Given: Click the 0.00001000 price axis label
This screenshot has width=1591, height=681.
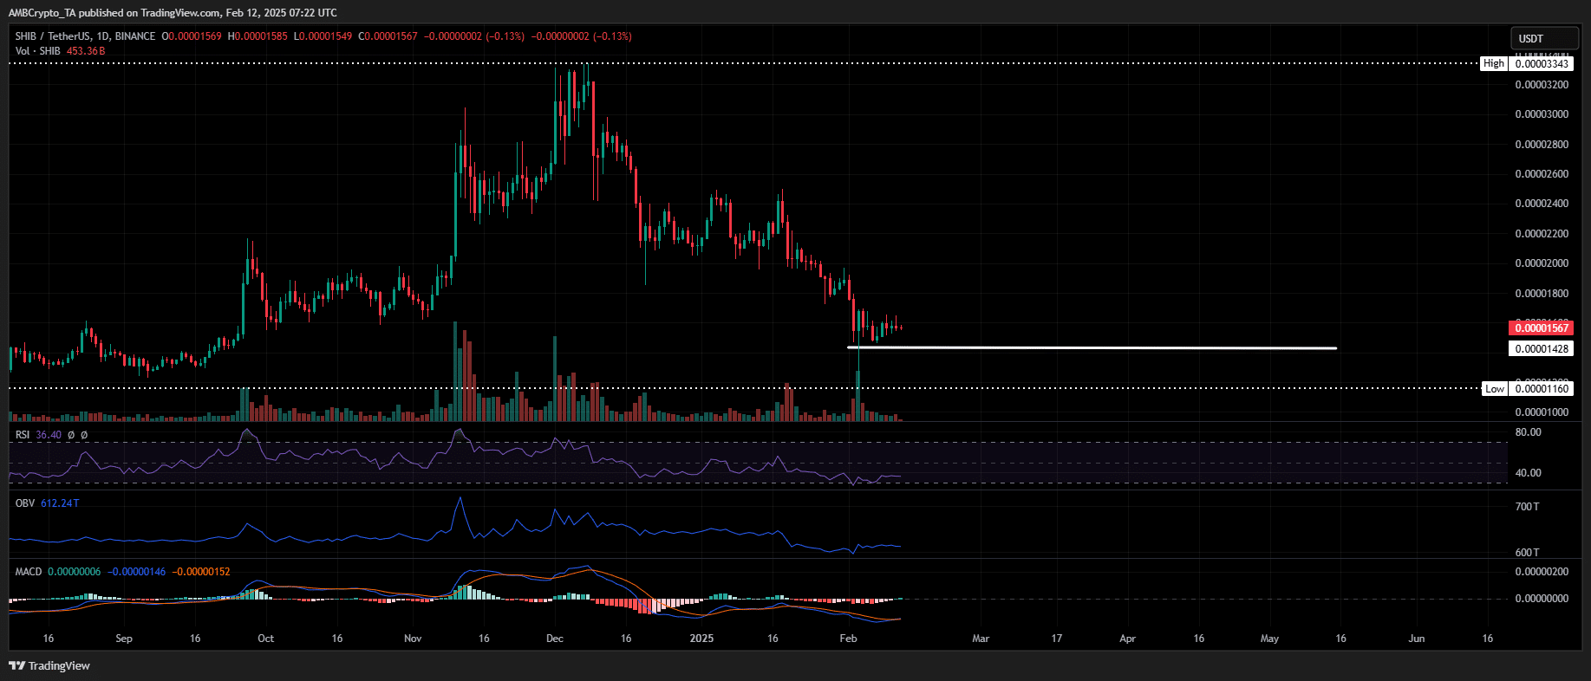Looking at the screenshot, I should (x=1542, y=412).
